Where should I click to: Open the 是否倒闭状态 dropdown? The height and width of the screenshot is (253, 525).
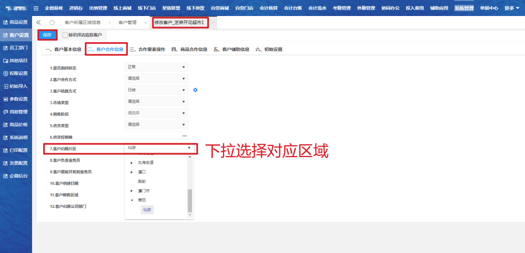coord(156,67)
